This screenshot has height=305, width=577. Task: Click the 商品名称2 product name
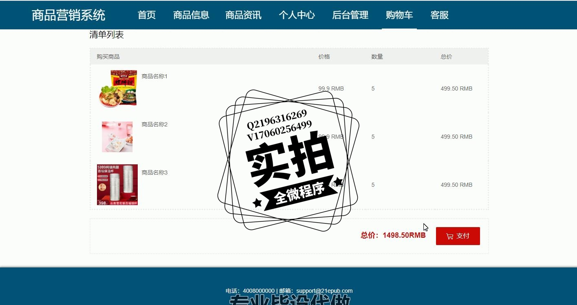coord(154,124)
